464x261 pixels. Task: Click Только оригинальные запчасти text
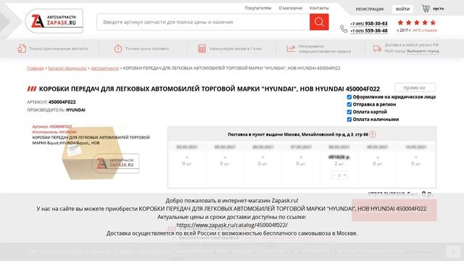click(59, 49)
